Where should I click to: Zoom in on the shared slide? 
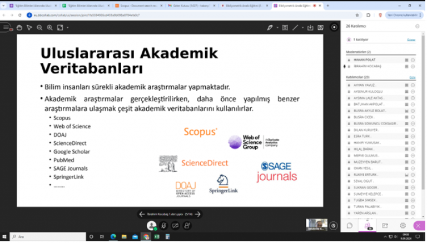click(x=49, y=27)
